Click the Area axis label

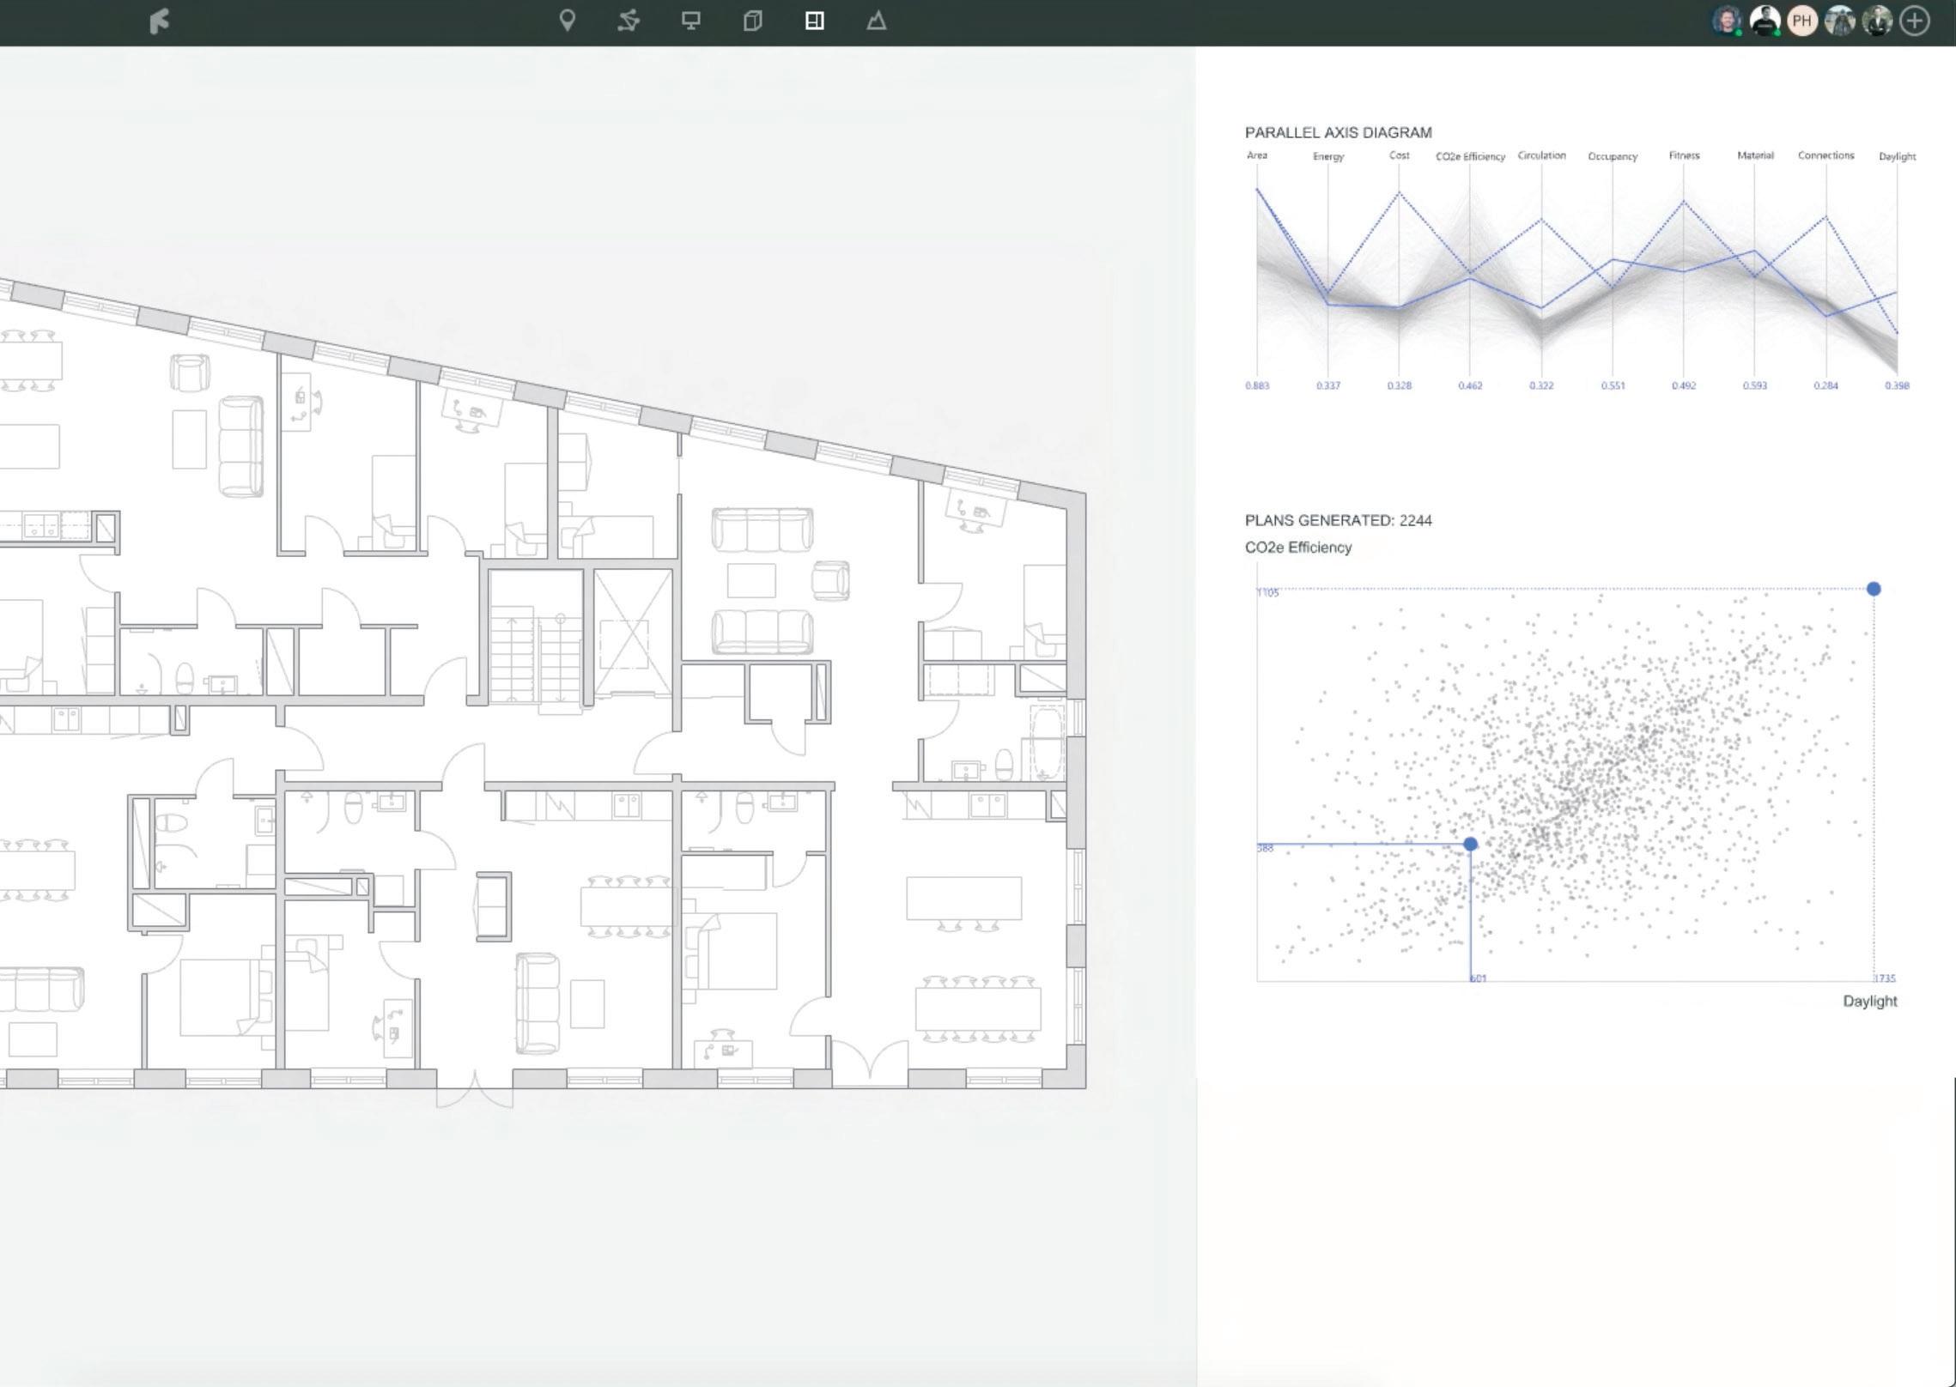[x=1256, y=155]
